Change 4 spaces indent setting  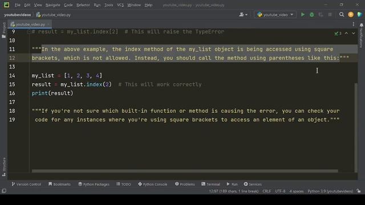click(x=297, y=191)
